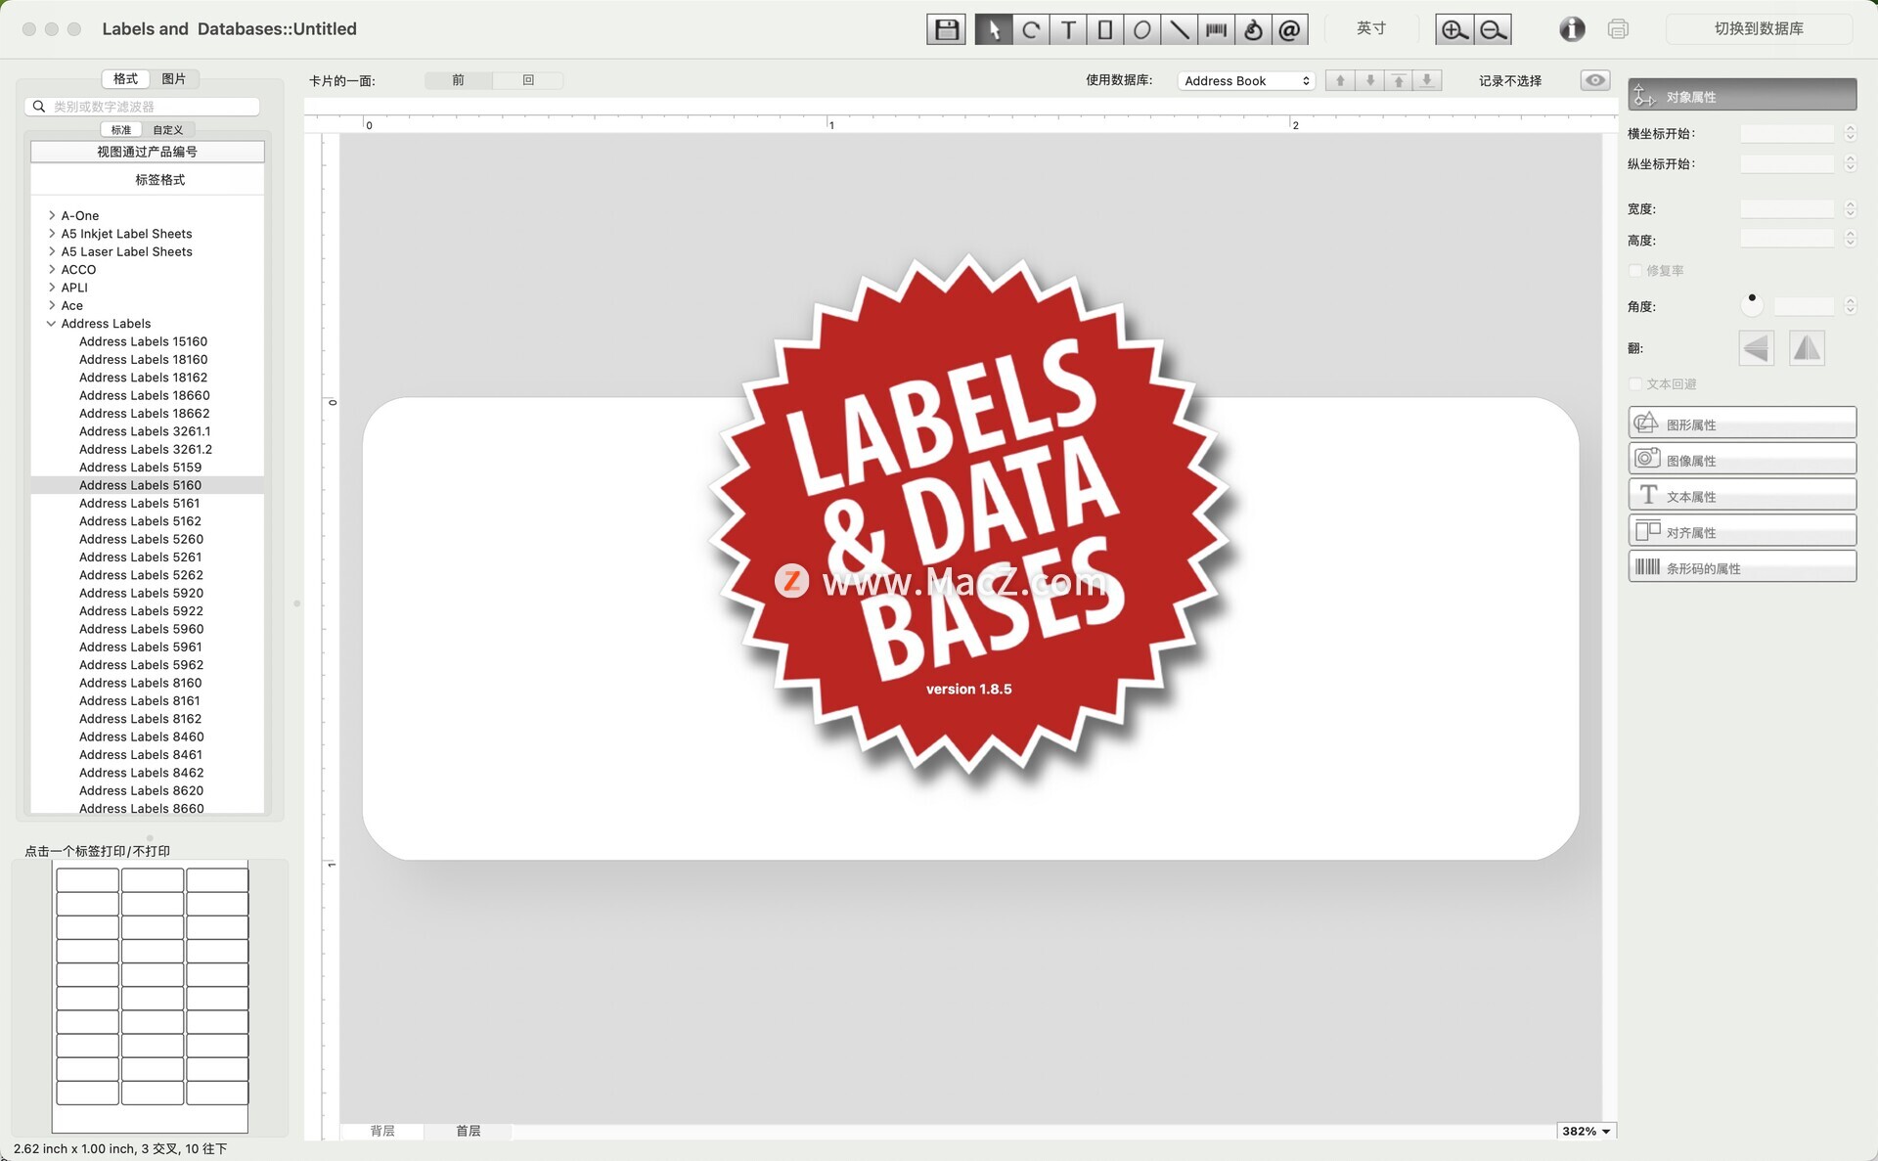Move to previous record with up arrow

pos(1340,80)
